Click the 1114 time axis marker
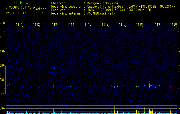The image size is (180, 114). point(71,25)
